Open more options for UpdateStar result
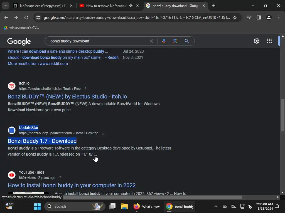This screenshot has height=213, width=285. click(x=103, y=133)
